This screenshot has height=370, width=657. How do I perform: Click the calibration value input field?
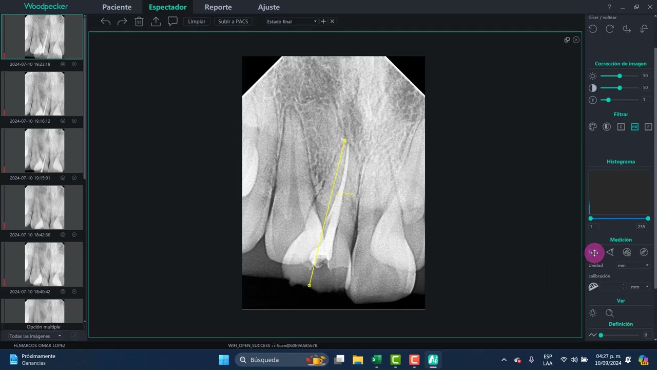click(x=613, y=287)
